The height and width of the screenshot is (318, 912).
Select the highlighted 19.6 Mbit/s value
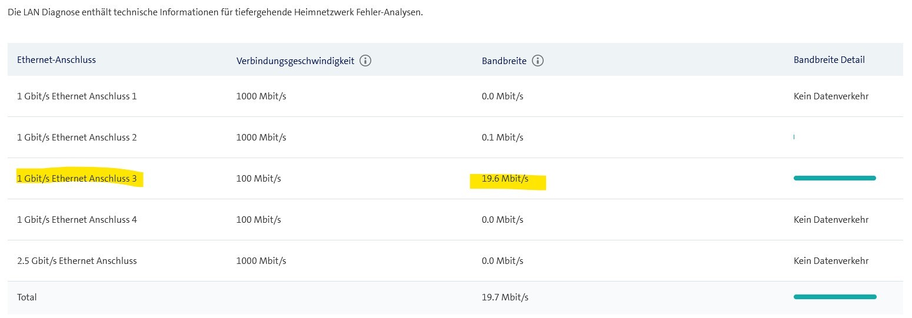click(x=505, y=179)
